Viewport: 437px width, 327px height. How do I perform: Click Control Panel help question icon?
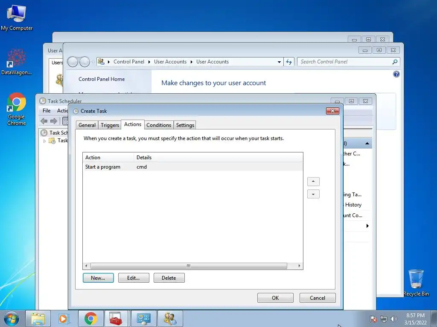pyautogui.click(x=396, y=74)
